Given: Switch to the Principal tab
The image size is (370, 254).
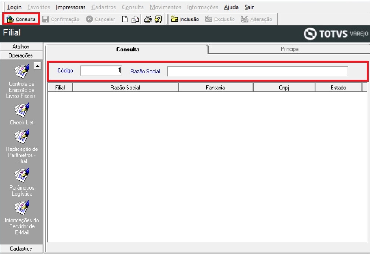Looking at the screenshot, I should pos(290,49).
